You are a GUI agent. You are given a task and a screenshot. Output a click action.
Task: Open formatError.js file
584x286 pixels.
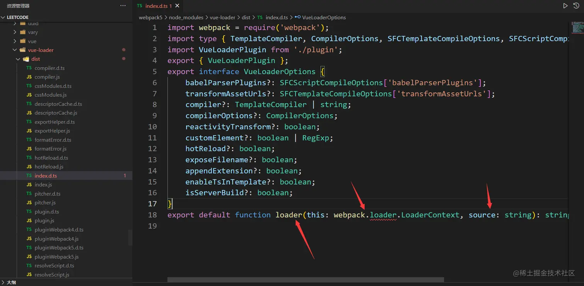click(x=51, y=149)
